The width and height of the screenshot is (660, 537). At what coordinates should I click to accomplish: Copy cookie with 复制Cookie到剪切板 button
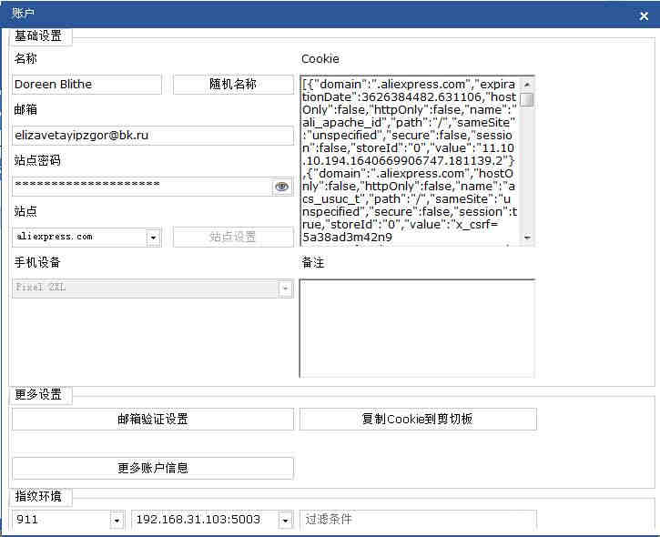coord(418,420)
